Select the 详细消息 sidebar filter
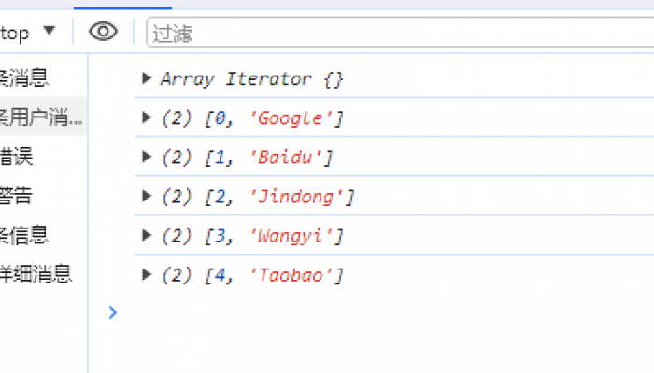654x373 pixels. [36, 274]
